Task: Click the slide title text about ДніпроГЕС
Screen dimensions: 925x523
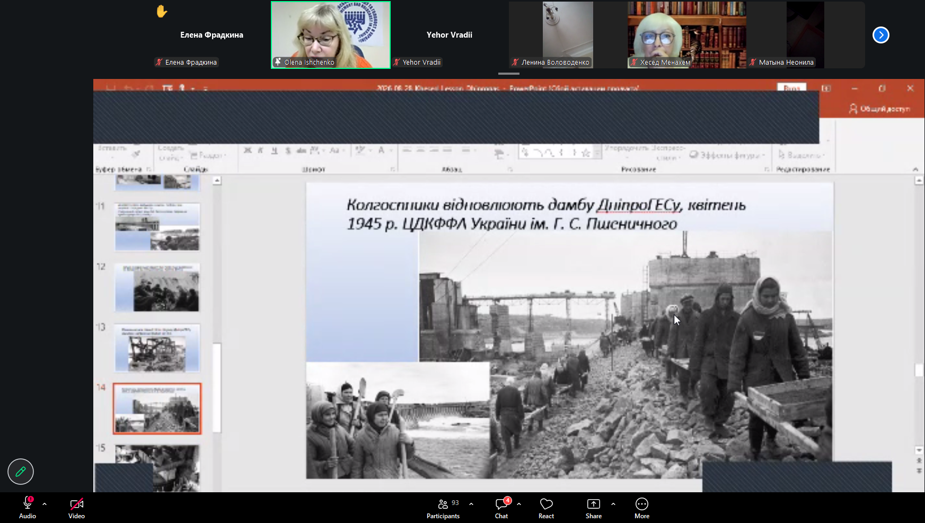Action: tap(546, 214)
